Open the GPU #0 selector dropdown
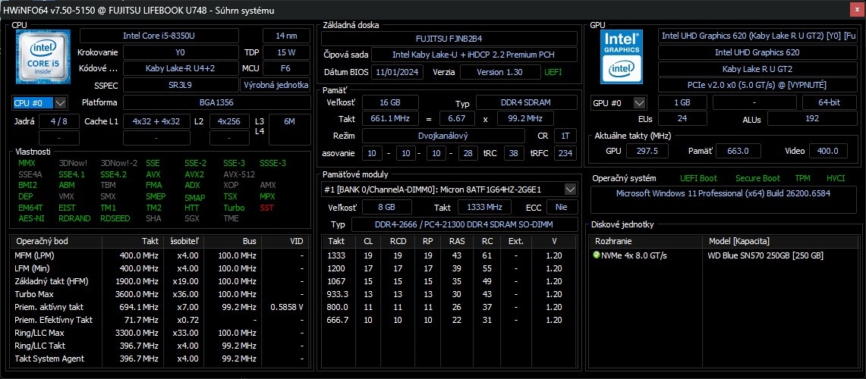866x379 pixels. pyautogui.click(x=619, y=102)
